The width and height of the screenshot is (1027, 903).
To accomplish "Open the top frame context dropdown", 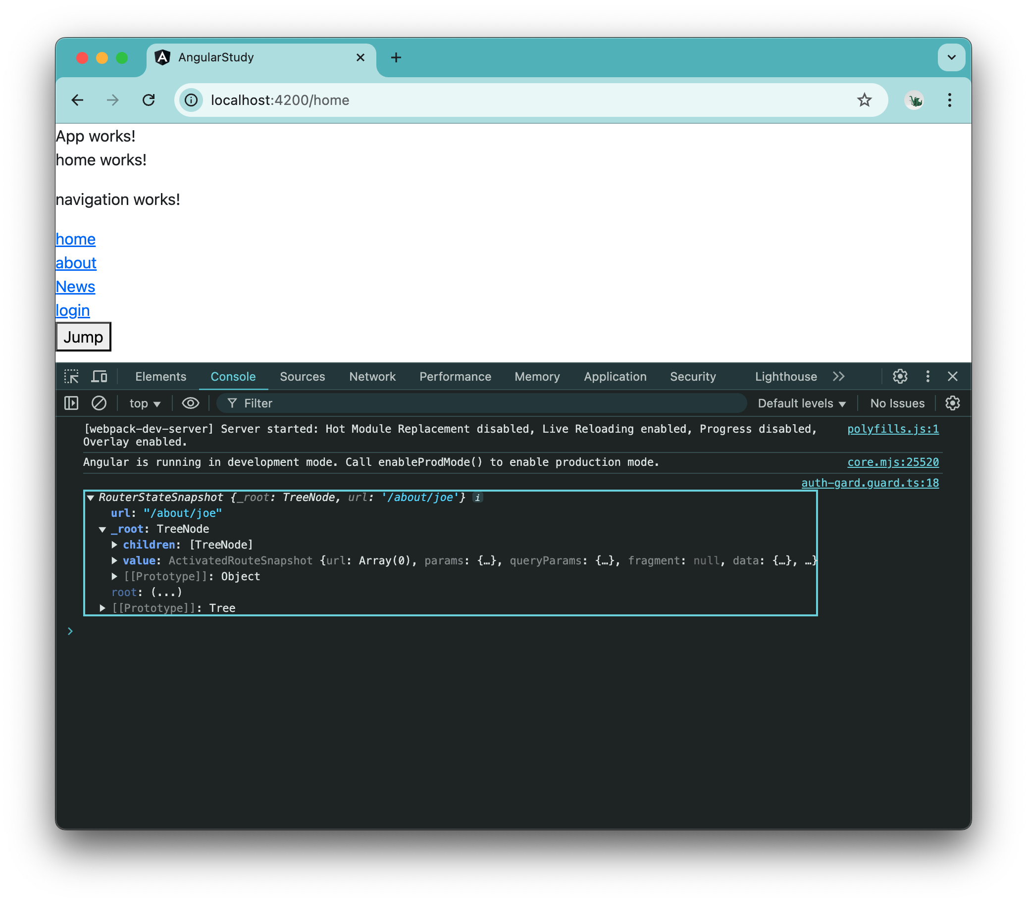I will (144, 403).
